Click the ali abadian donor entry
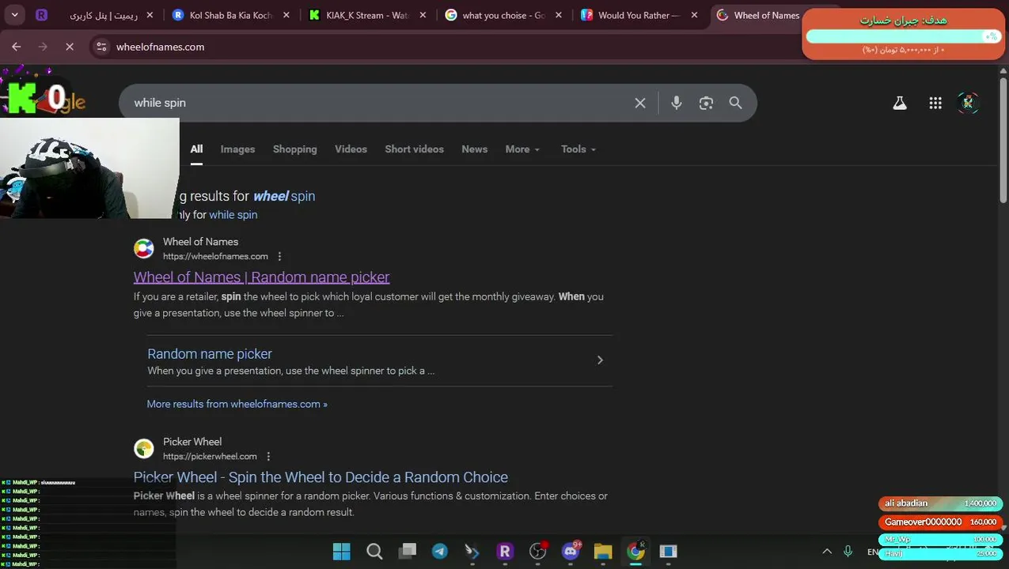The height and width of the screenshot is (569, 1009). [940, 504]
